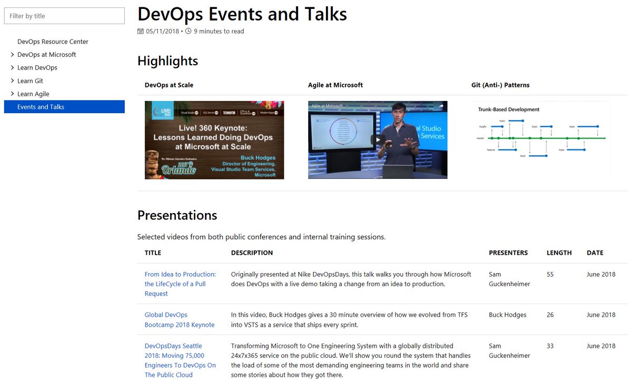Viewport: 632px width, 383px height.
Task: Click the One Engineering System description
Action: [x=350, y=360]
